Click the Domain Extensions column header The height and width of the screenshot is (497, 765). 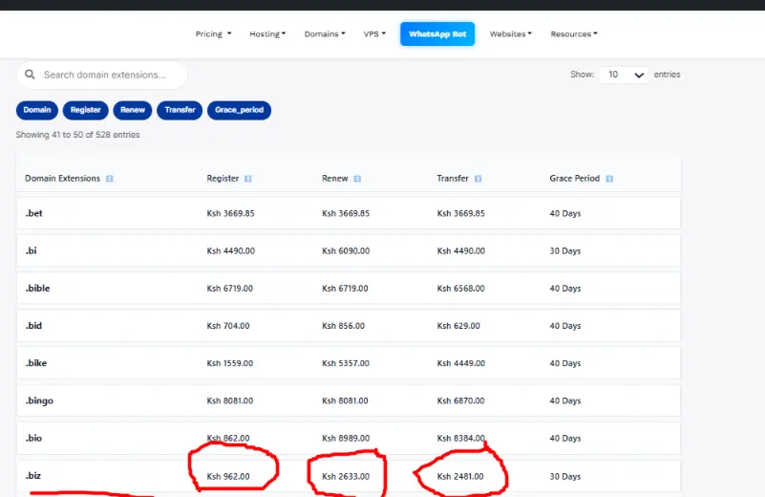62,179
